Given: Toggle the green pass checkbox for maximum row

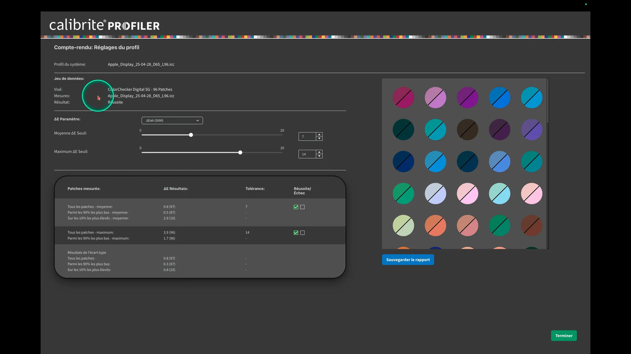Looking at the screenshot, I should point(296,233).
